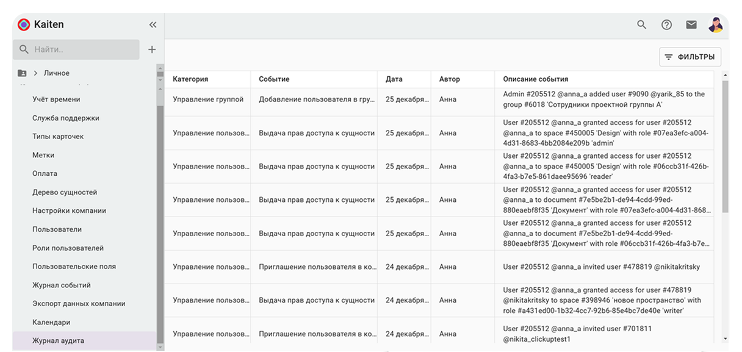Collapse the sidebar with double chevron icon
This screenshot has height=352, width=742.
coord(153,24)
